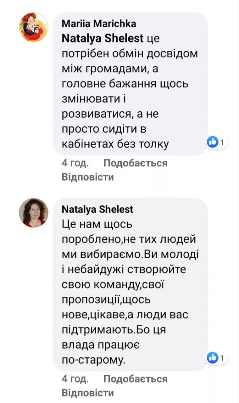Open Natalya Shelest's profile via second comment's author name
Viewport: 239px width, 403px height.
(x=97, y=209)
